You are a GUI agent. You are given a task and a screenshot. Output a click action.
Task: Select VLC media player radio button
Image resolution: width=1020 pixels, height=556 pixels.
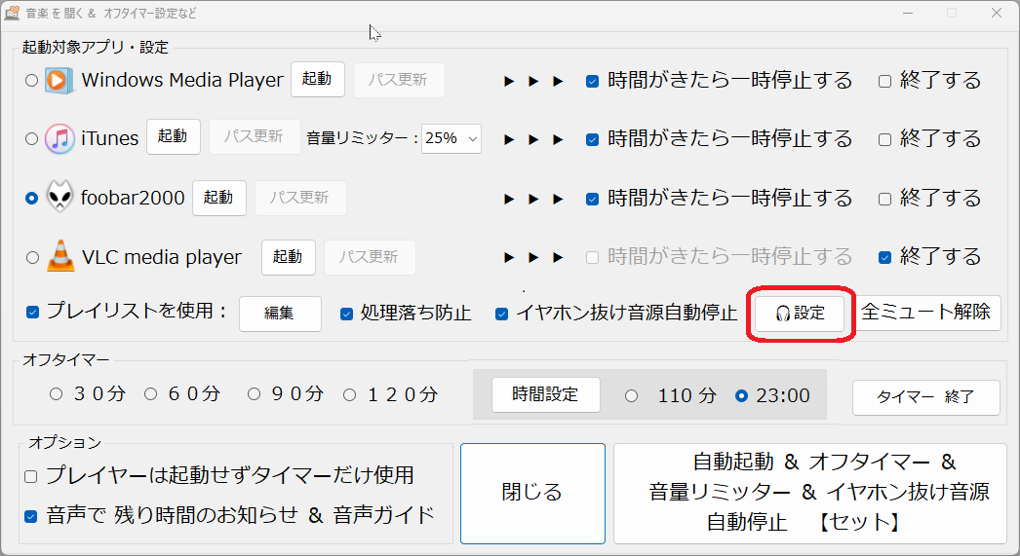click(x=32, y=257)
